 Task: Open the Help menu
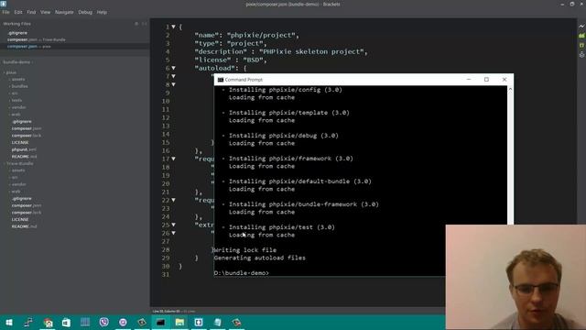coord(102,12)
